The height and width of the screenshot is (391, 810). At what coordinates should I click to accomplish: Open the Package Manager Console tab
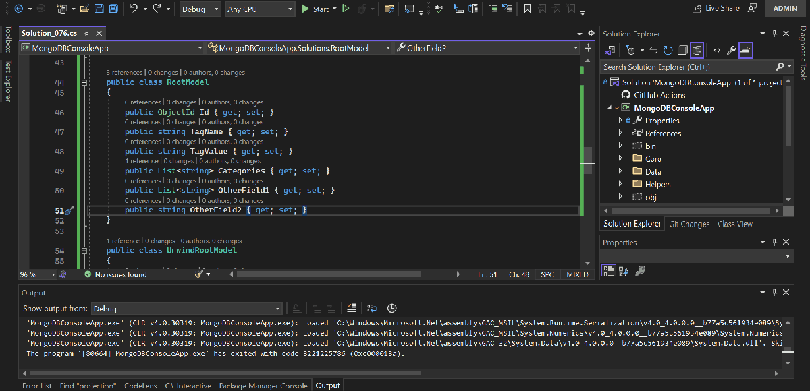[x=263, y=386]
